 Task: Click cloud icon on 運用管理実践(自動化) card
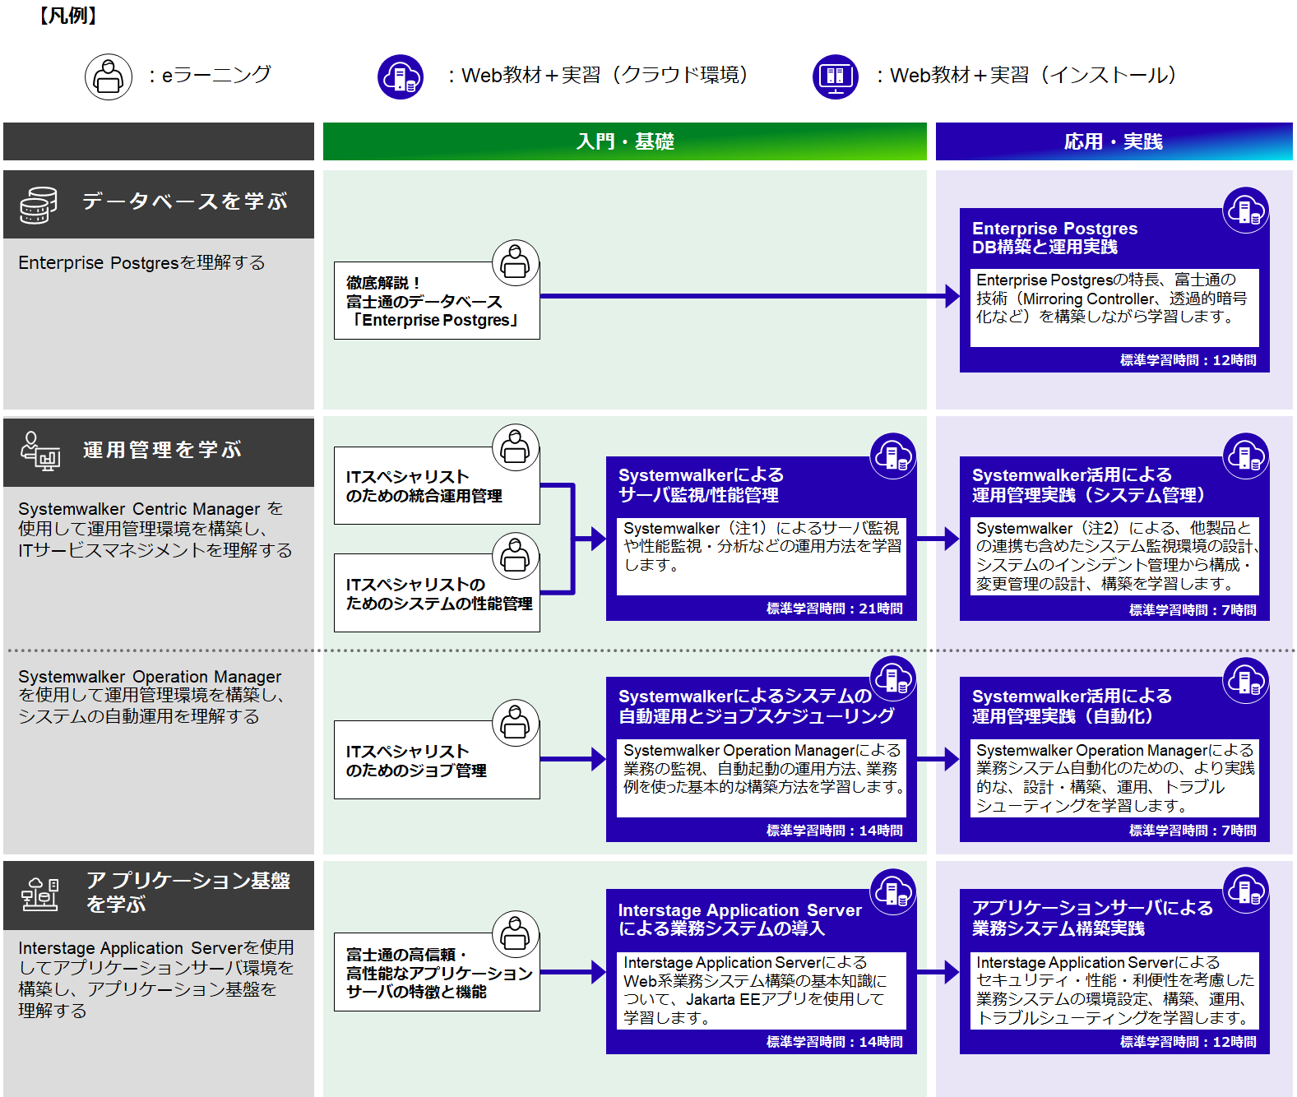(x=1246, y=681)
